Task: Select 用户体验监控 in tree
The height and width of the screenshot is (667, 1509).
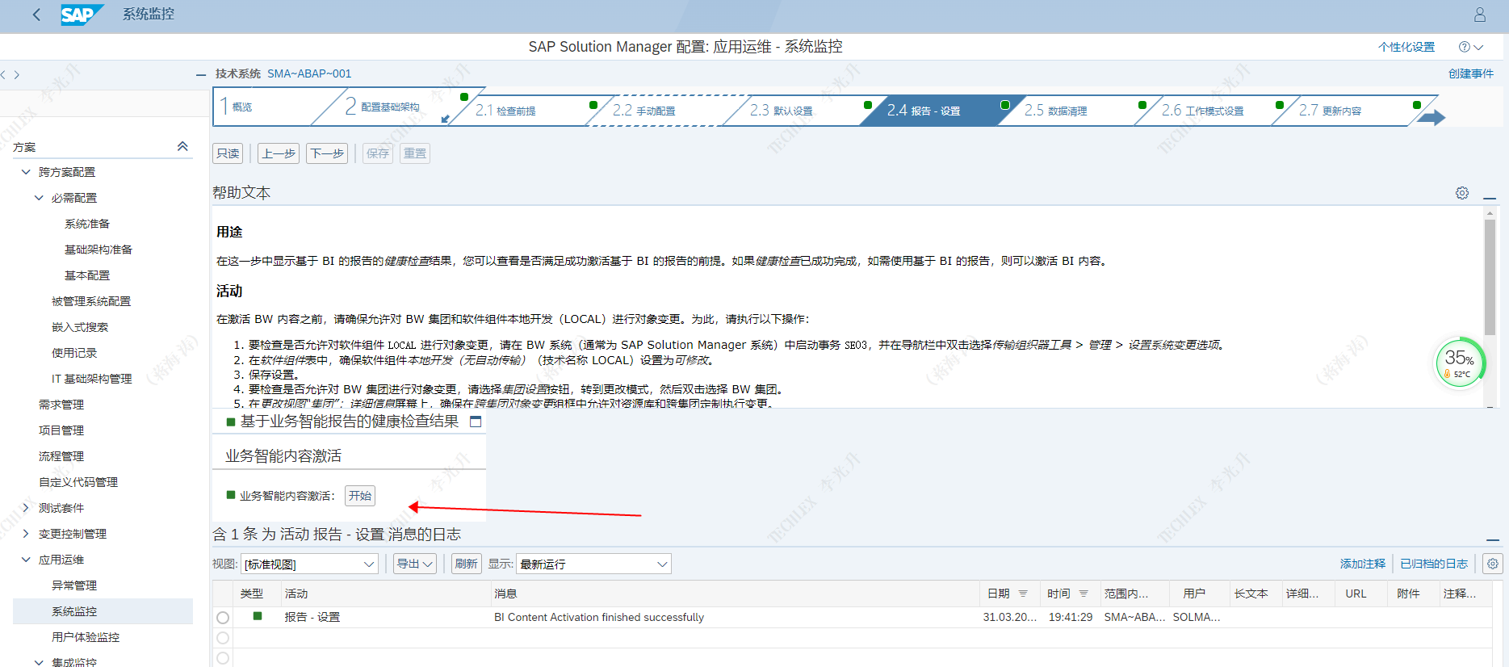Action: coord(86,637)
